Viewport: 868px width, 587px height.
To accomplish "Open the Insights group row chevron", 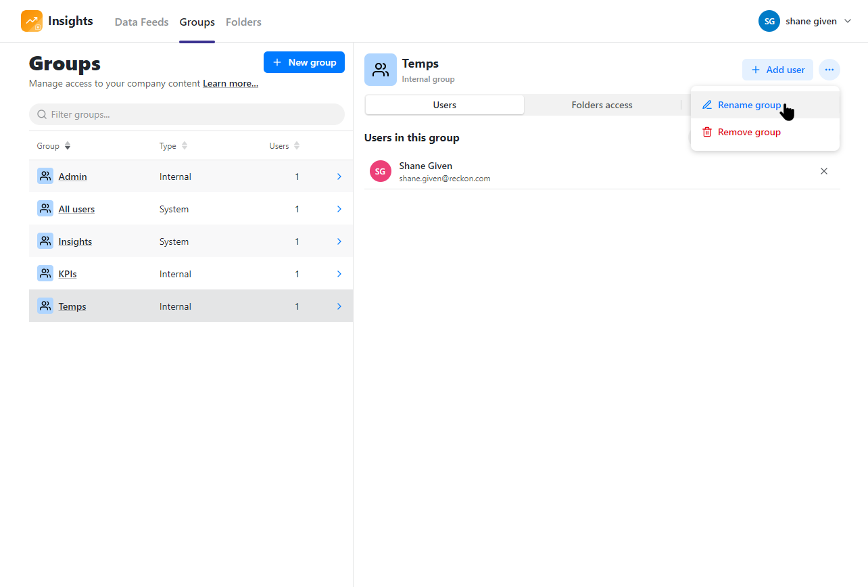I will tap(339, 241).
